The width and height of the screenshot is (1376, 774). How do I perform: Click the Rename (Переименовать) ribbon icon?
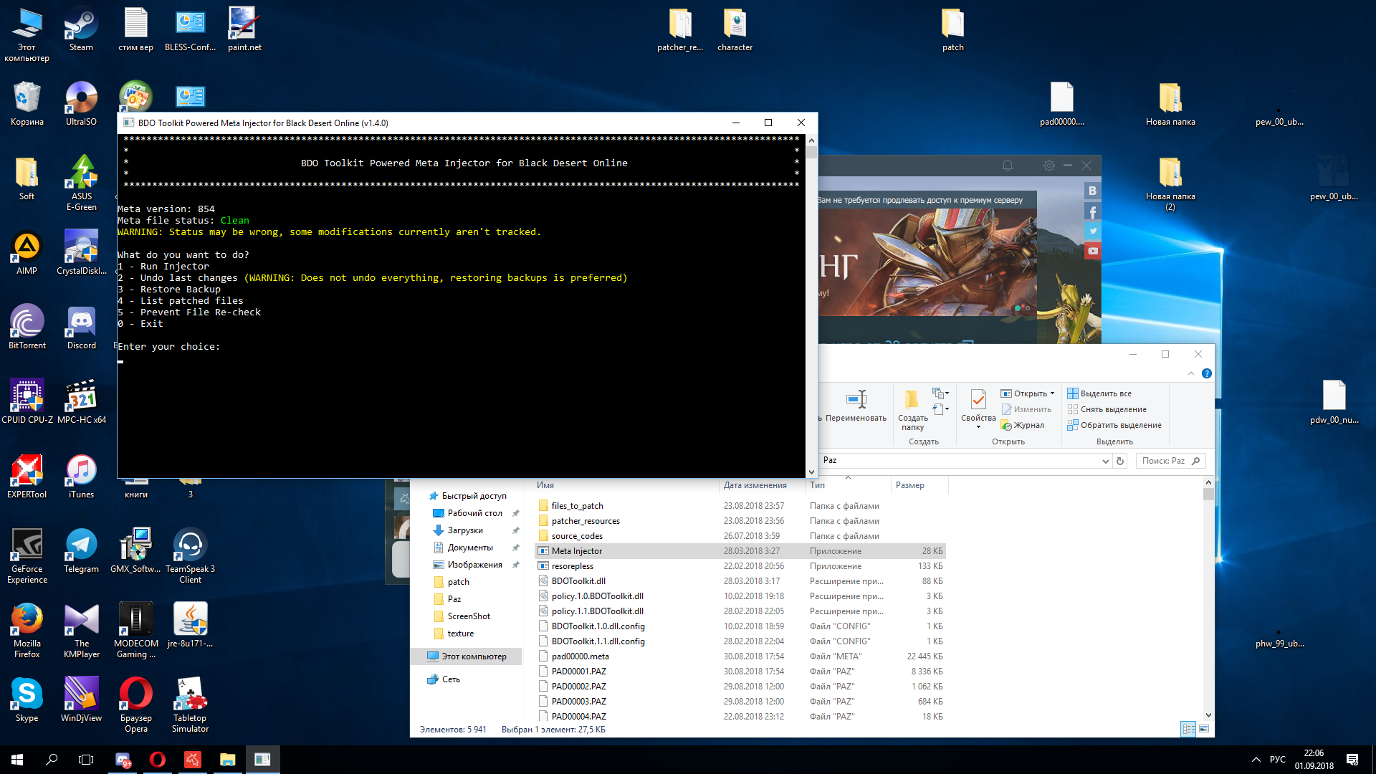[856, 400]
